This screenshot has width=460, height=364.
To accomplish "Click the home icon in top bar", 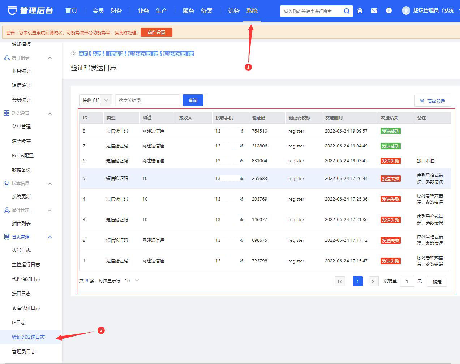I will [x=360, y=11].
